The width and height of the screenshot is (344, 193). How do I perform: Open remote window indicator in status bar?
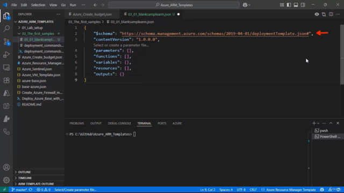pyautogui.click(x=4, y=190)
